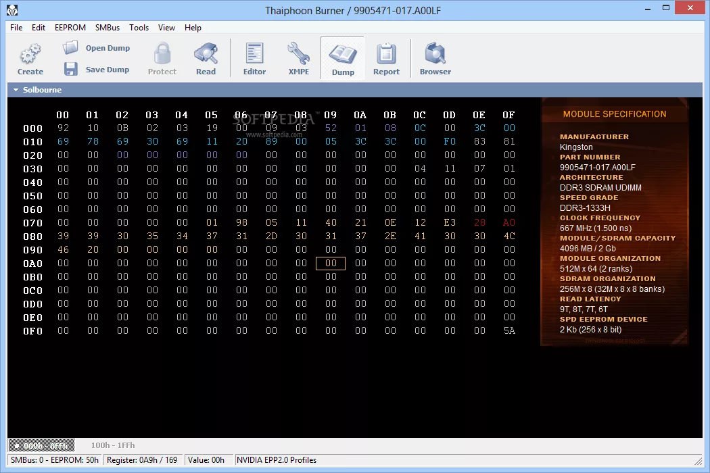Click column header 0F
This screenshot has width=710, height=473.
[x=509, y=115]
